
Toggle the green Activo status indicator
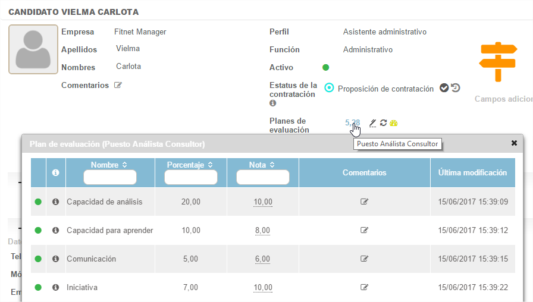click(x=325, y=67)
